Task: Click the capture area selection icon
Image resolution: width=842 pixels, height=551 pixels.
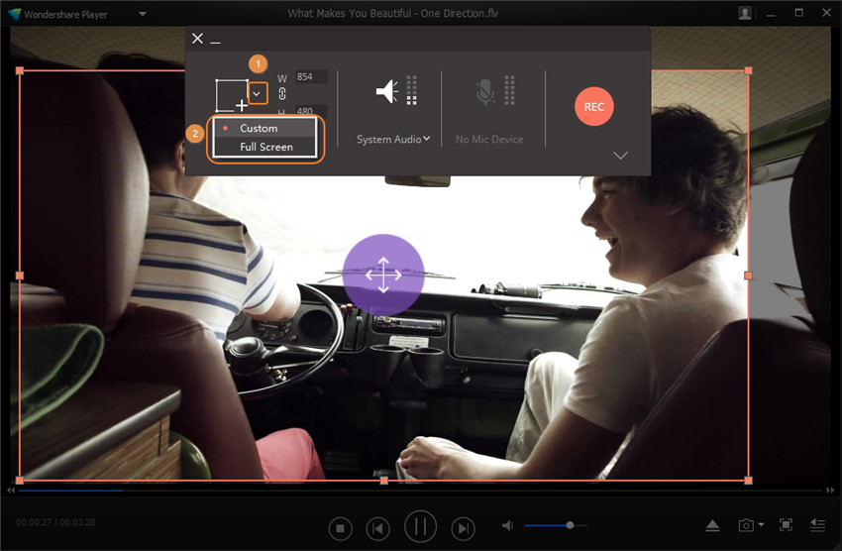Action: (x=232, y=95)
